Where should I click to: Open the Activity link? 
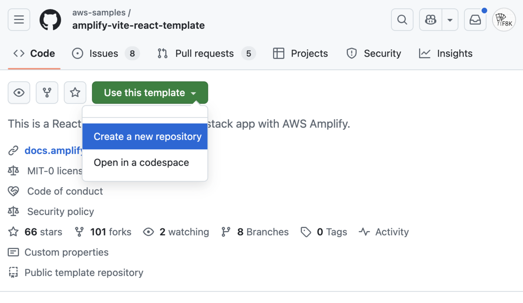click(x=392, y=232)
